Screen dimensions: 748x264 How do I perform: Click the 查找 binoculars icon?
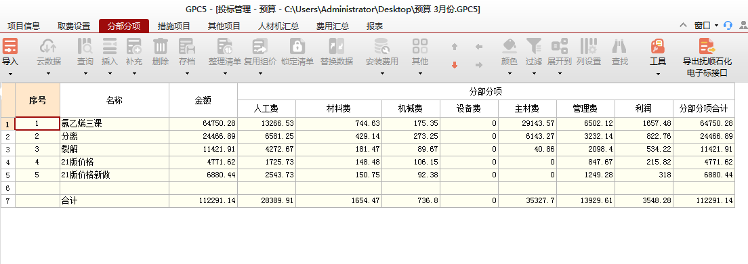[620, 46]
